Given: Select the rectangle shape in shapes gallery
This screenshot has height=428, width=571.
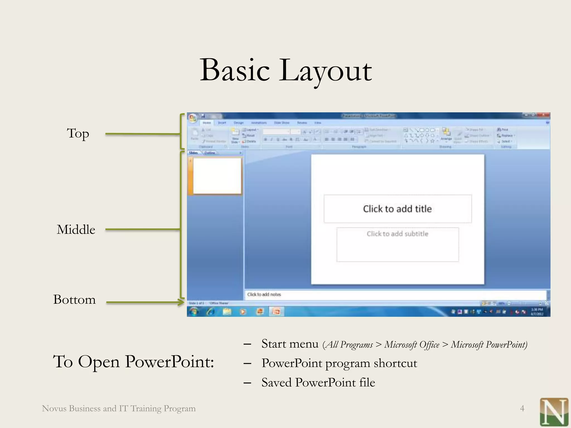Looking at the screenshot, I should click(422, 130).
